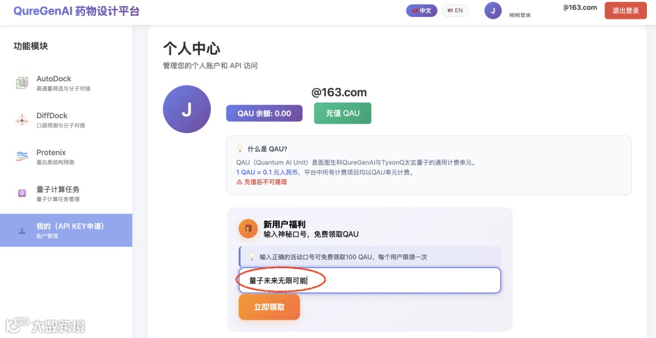Focus the promo code input field

(x=370, y=280)
